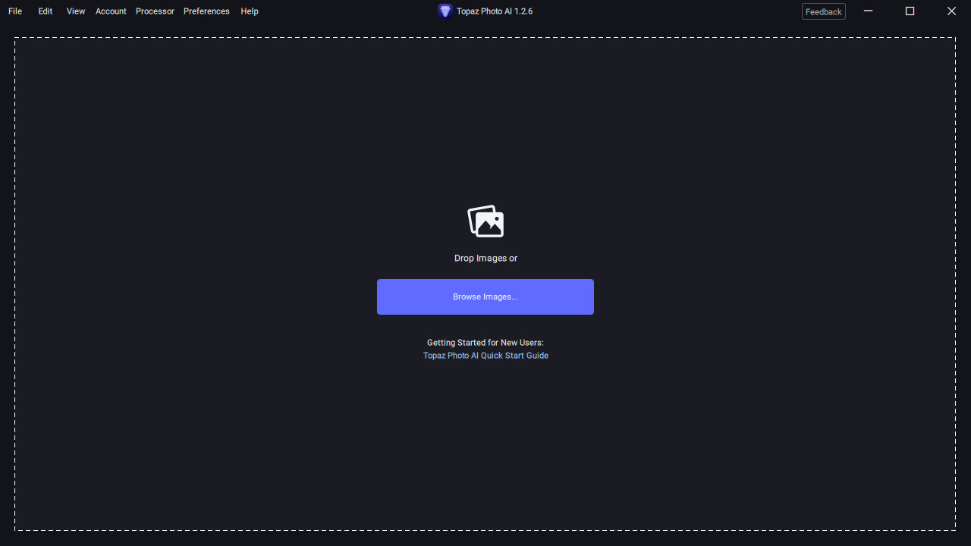Open the Edit menu
Viewport: 971px width, 546px height.
45,11
